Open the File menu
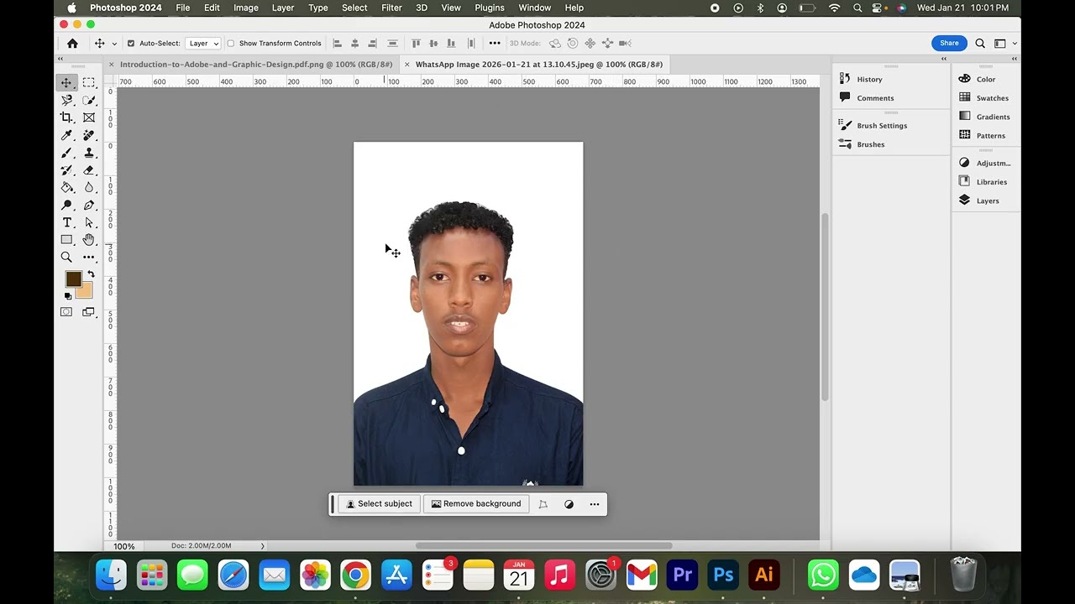The height and width of the screenshot is (604, 1075). (x=182, y=8)
